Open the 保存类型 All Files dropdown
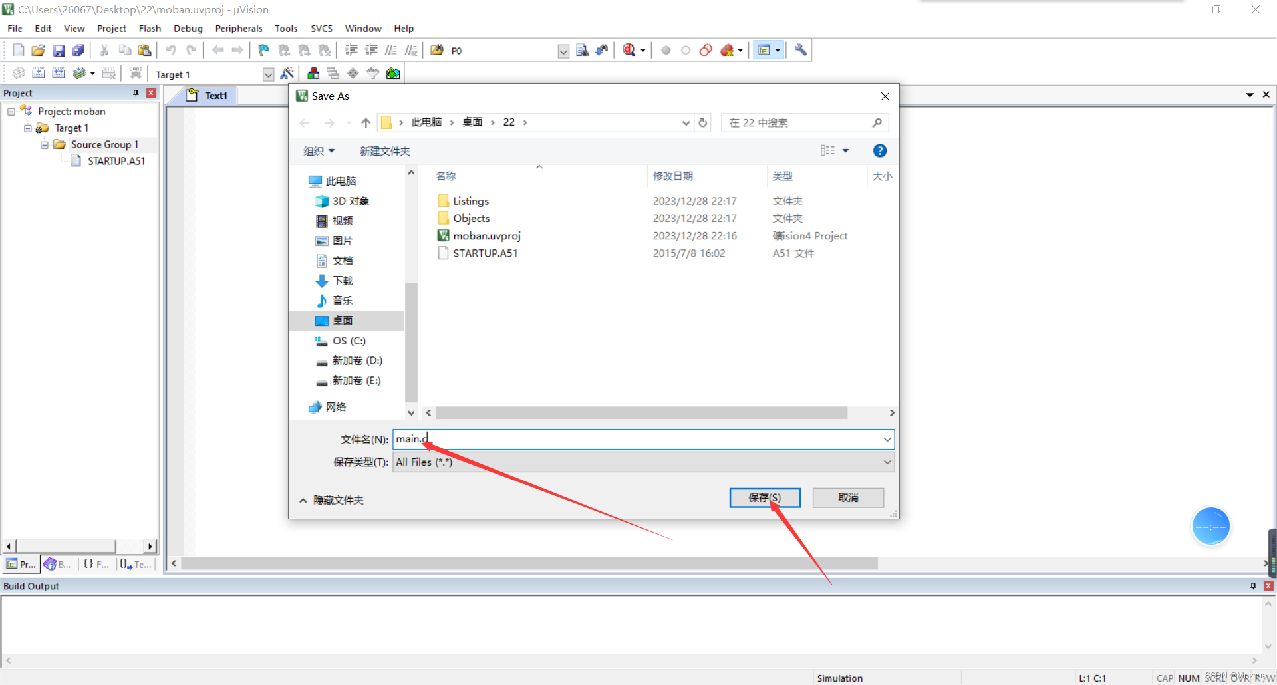This screenshot has width=1277, height=685. coord(887,462)
